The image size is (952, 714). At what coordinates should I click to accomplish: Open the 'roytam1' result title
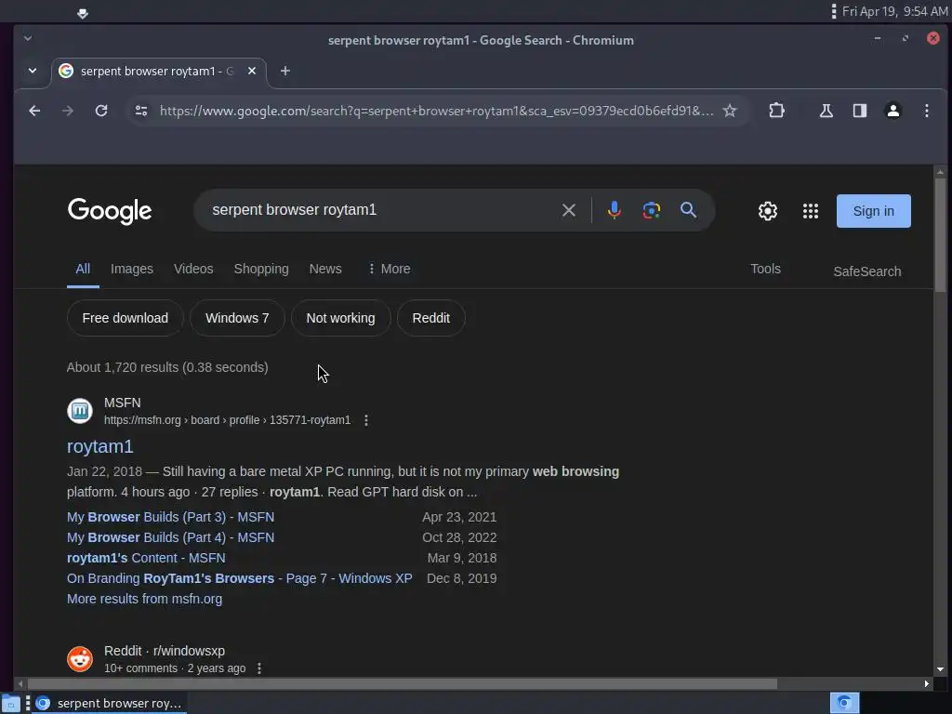coord(100,446)
